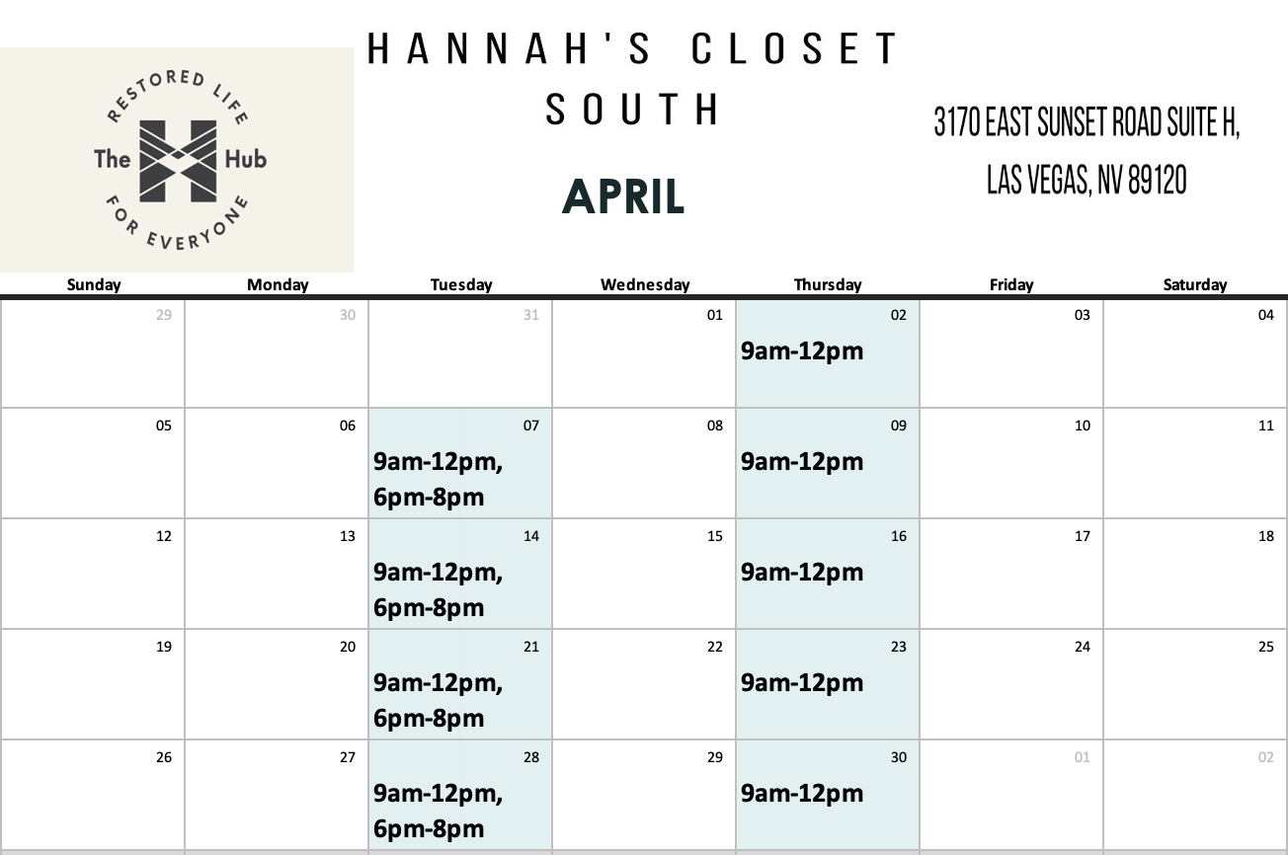Select the Thursday April 09 cell

[x=827, y=464]
